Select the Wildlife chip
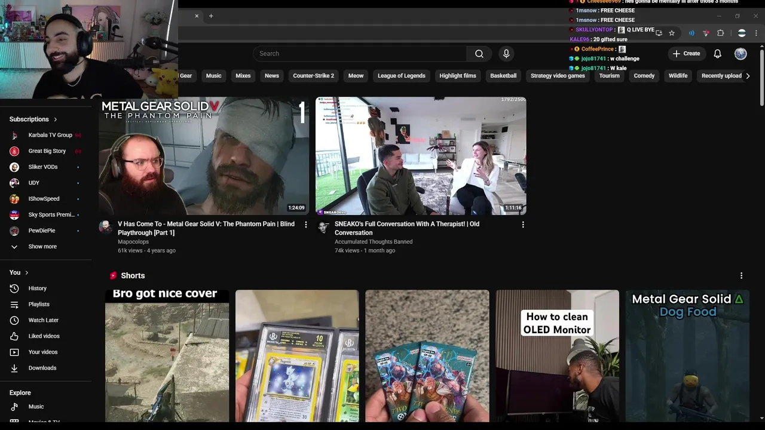 coord(678,76)
